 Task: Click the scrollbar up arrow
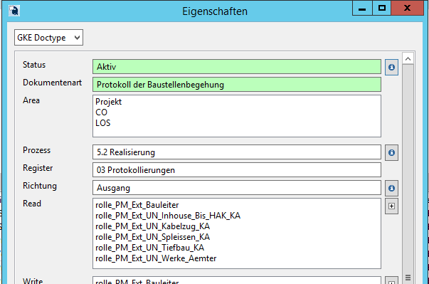408,58
